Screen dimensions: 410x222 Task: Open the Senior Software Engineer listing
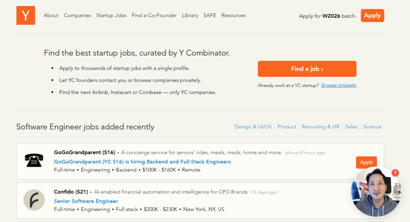click(x=86, y=201)
